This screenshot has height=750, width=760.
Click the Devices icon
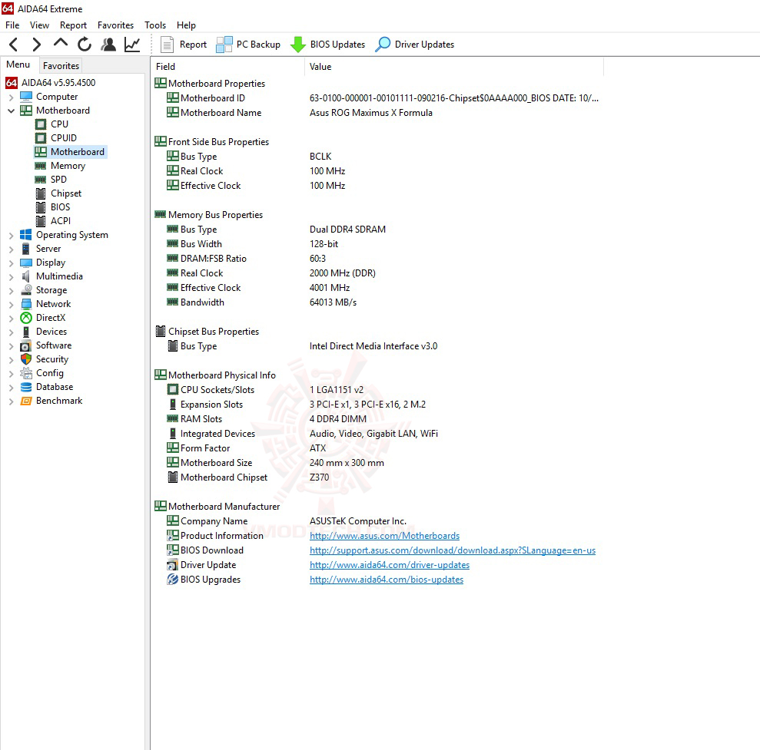(25, 332)
